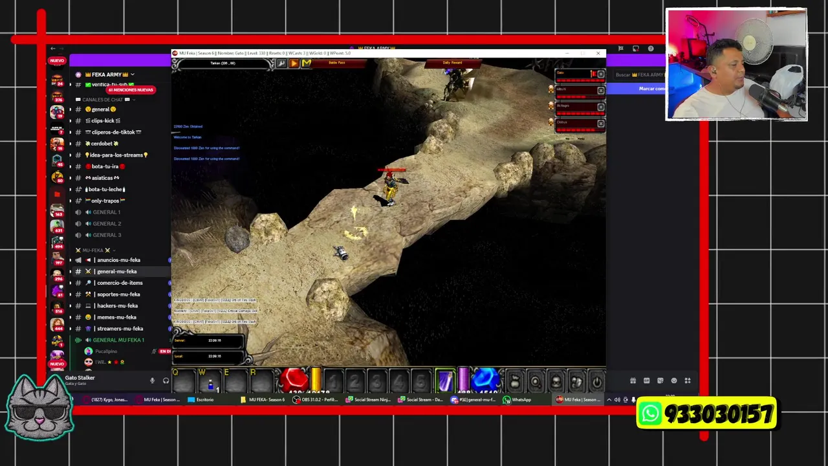Screen dimensions: 828x466
Task: Open the server with the 631 badge
Action: click(57, 227)
